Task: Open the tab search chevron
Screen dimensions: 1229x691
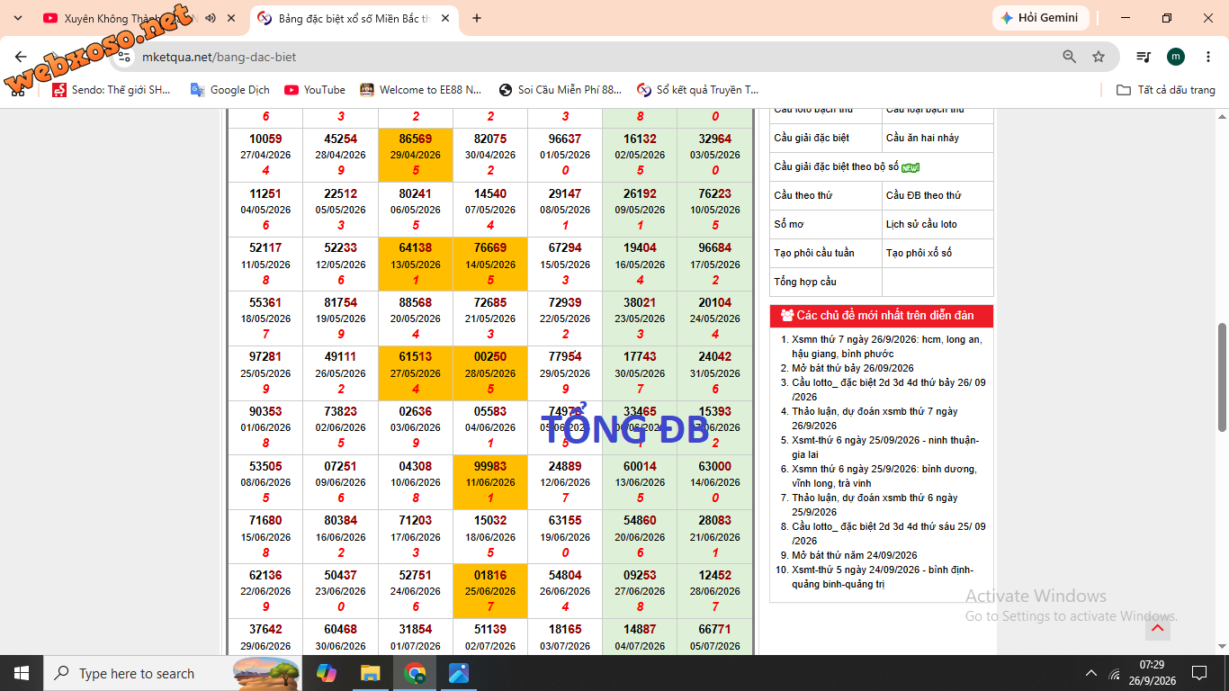Action: [17, 18]
